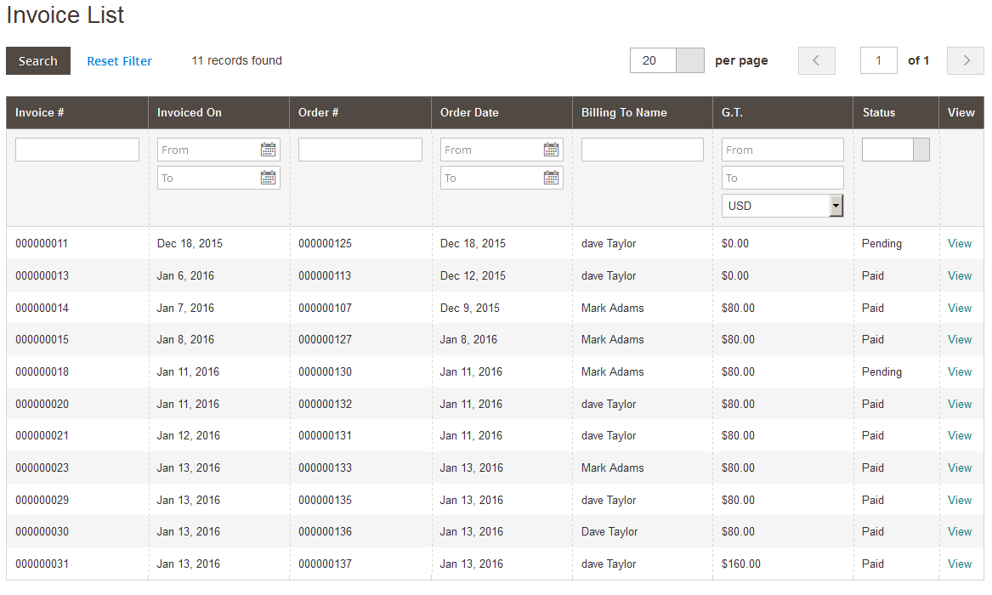
Task: Open the USD currency dropdown
Action: click(782, 206)
